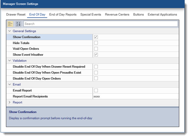Collapse the Validation group chevron
The width and height of the screenshot is (190, 138).
[x=10, y=61]
